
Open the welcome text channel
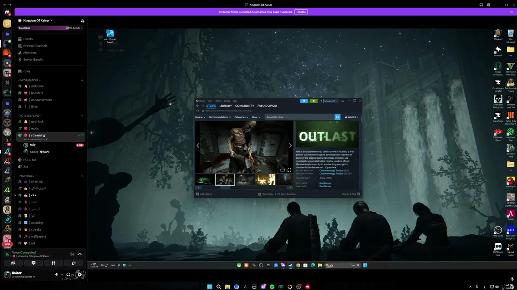pos(51,86)
